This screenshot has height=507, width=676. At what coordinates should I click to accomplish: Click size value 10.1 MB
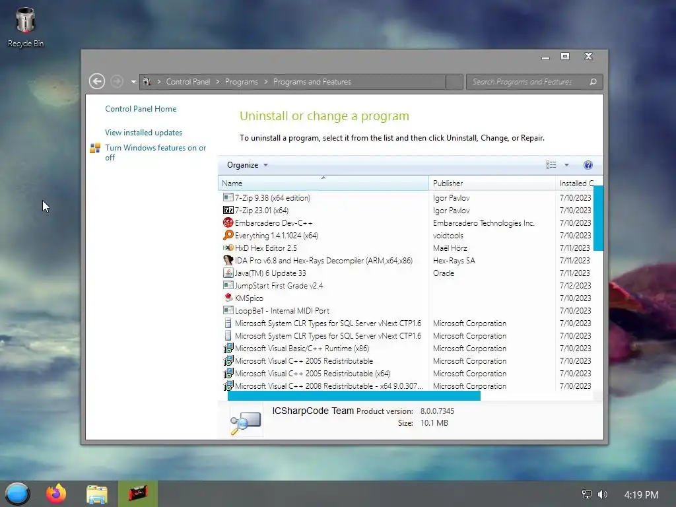tap(434, 423)
